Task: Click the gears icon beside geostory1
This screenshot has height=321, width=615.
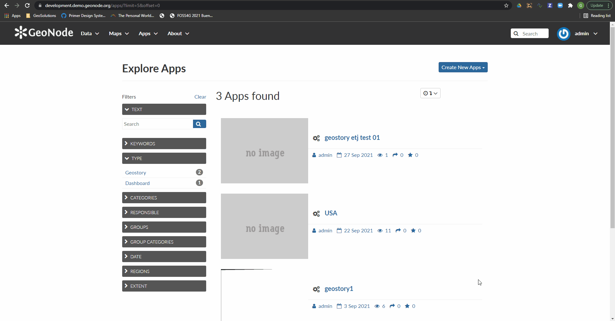Action: tap(316, 289)
